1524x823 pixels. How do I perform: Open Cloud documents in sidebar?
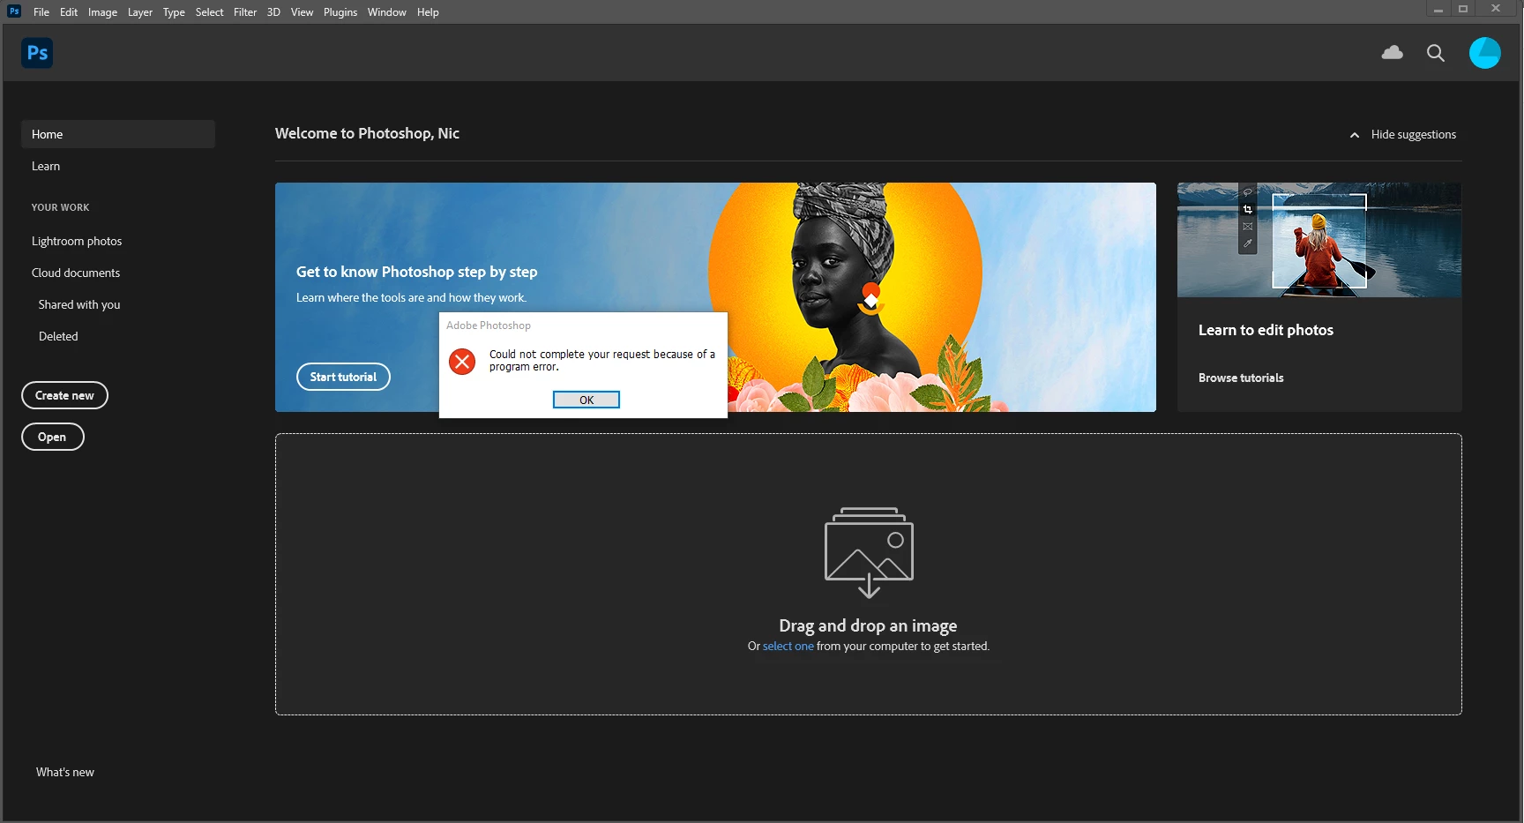(x=76, y=273)
